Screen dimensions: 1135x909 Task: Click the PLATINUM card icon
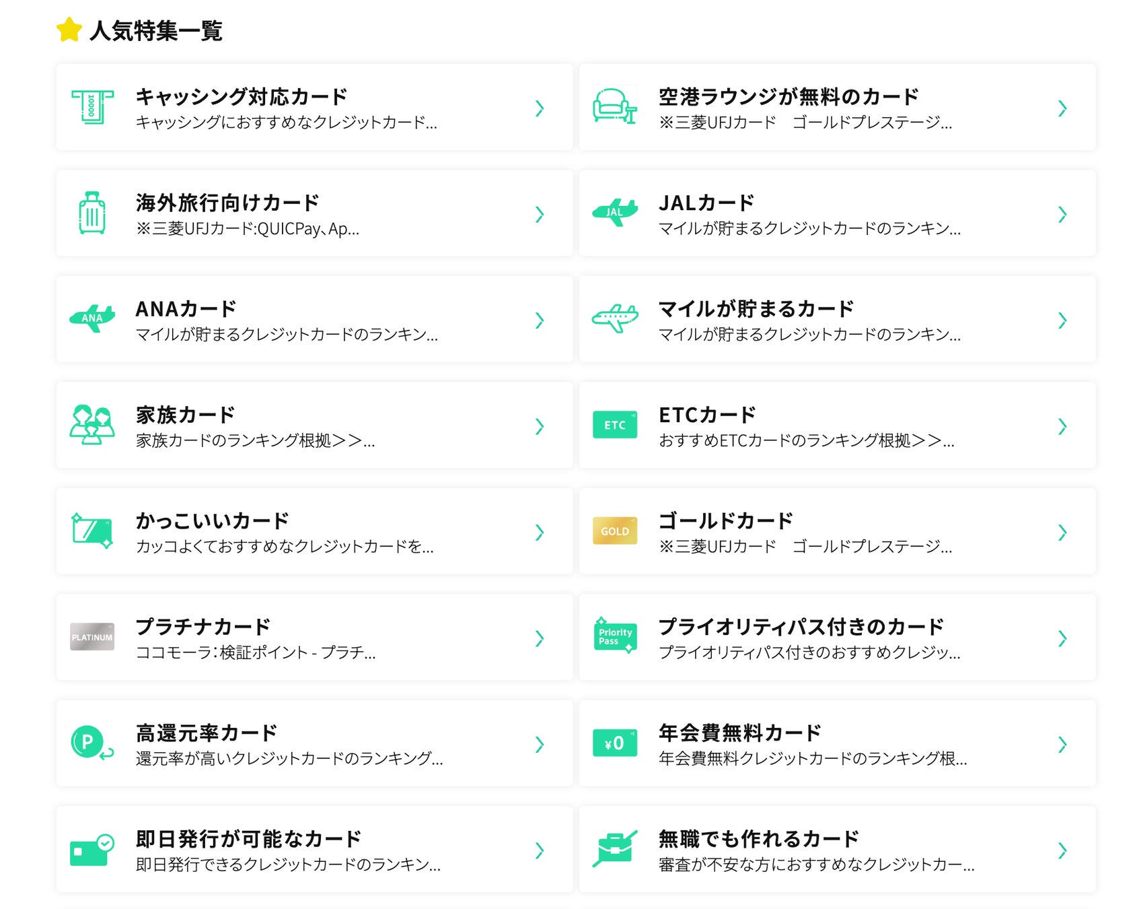pos(92,637)
